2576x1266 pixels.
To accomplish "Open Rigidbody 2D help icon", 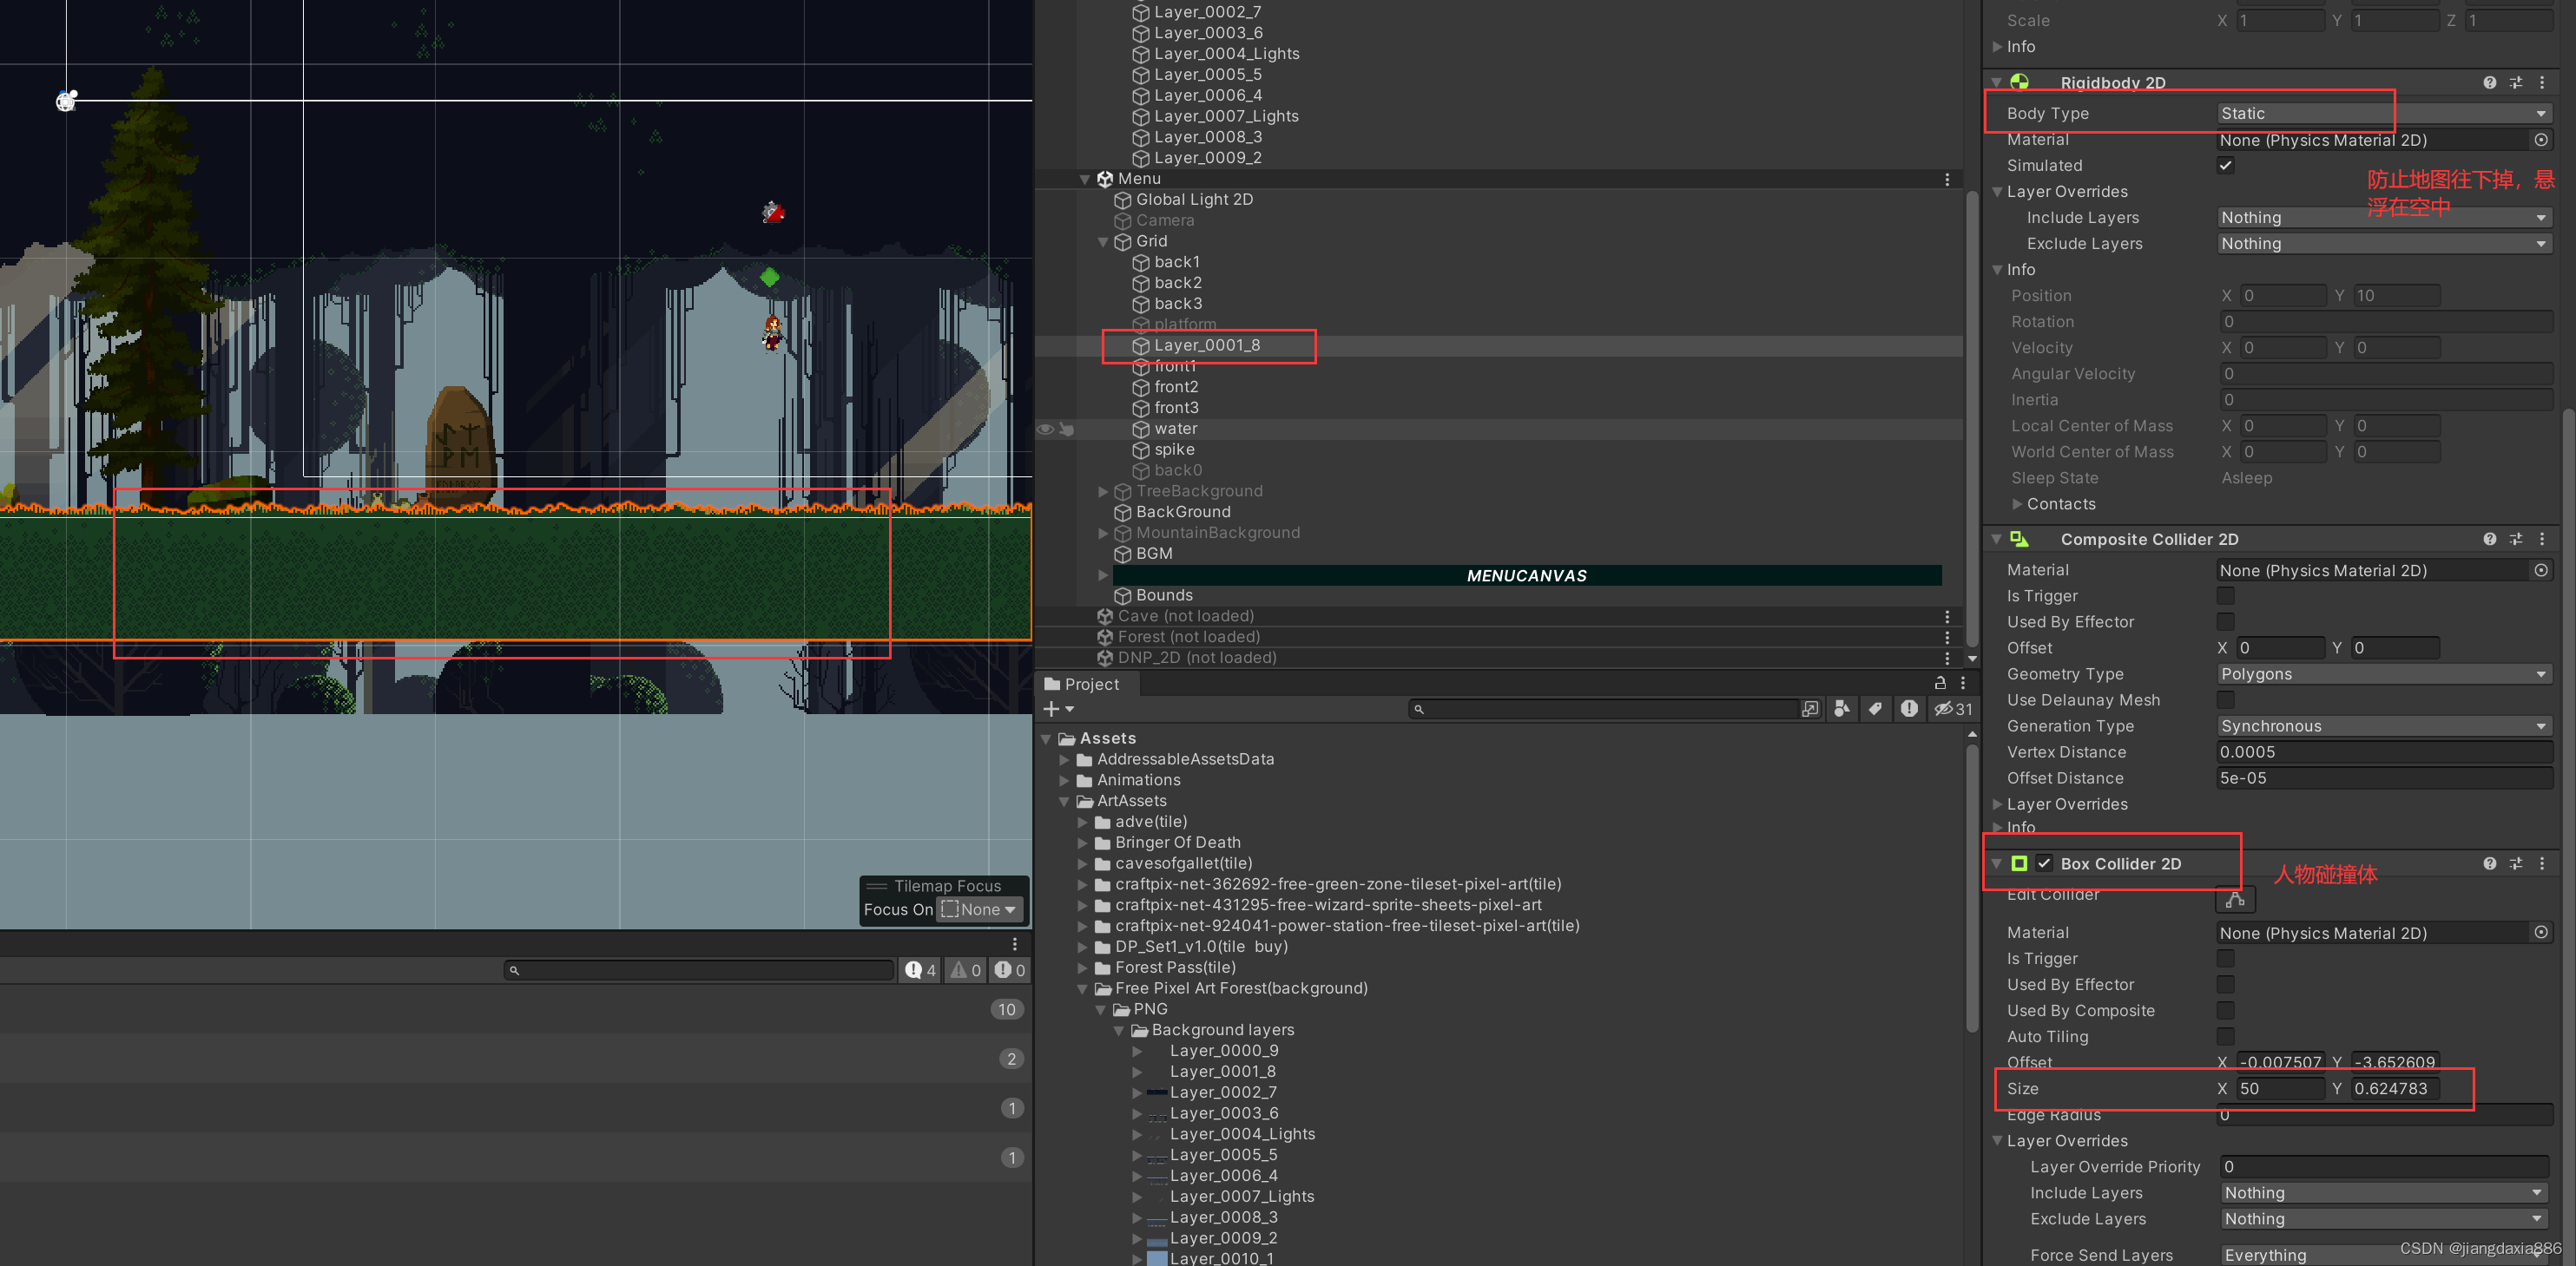I will coord(2489,83).
